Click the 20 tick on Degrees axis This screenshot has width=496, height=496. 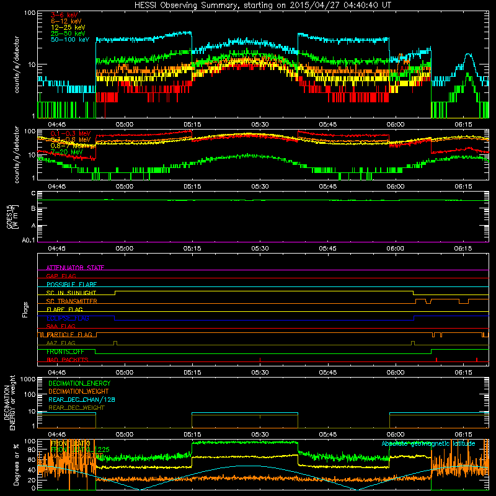pos(32,480)
